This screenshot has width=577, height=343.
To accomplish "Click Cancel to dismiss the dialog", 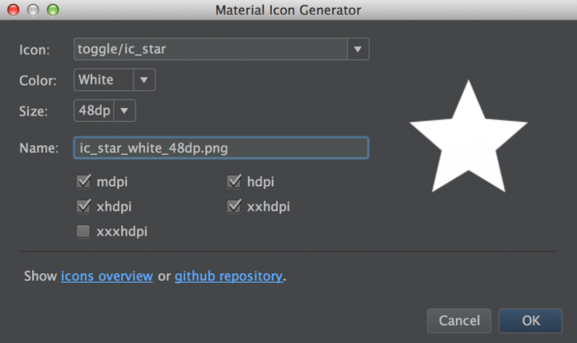I will [x=459, y=320].
